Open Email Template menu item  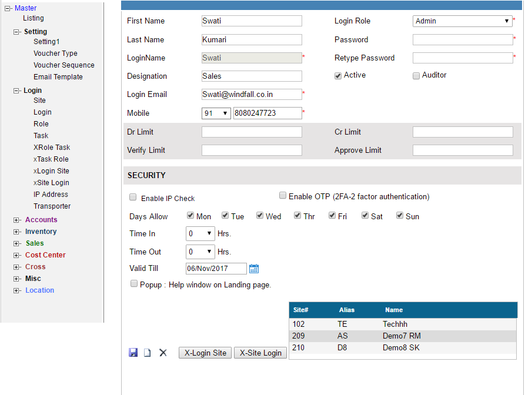[58, 76]
